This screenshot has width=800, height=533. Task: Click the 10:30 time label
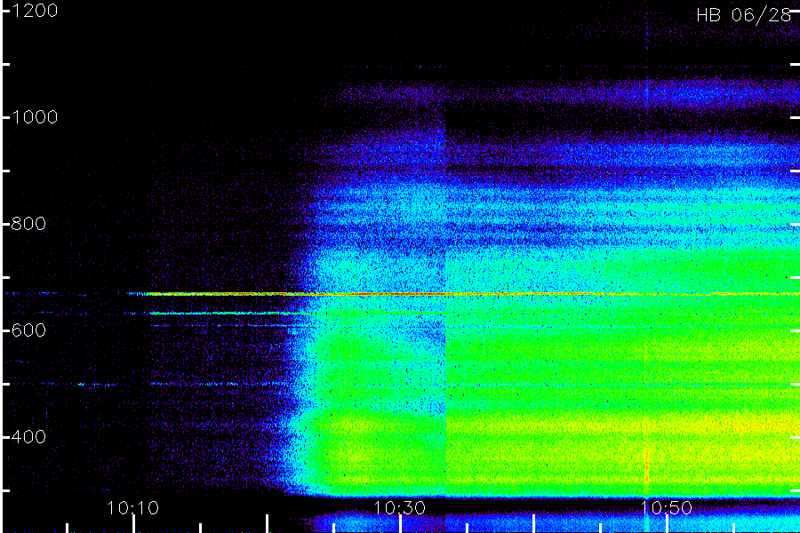pos(399,507)
